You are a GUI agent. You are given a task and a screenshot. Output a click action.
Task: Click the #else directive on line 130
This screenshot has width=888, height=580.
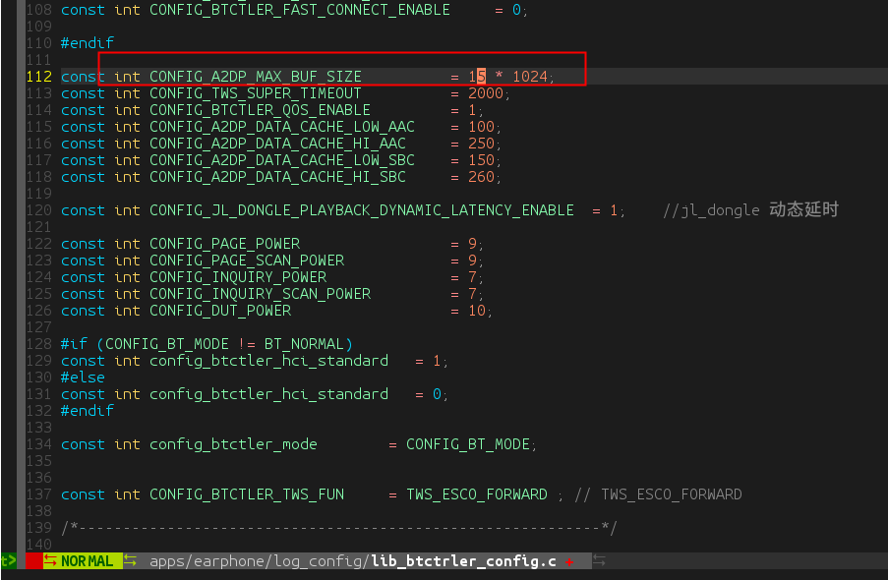coord(83,377)
